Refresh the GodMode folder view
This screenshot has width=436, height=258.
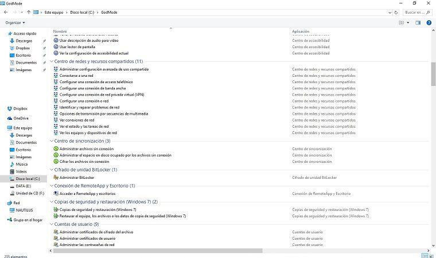click(x=396, y=13)
